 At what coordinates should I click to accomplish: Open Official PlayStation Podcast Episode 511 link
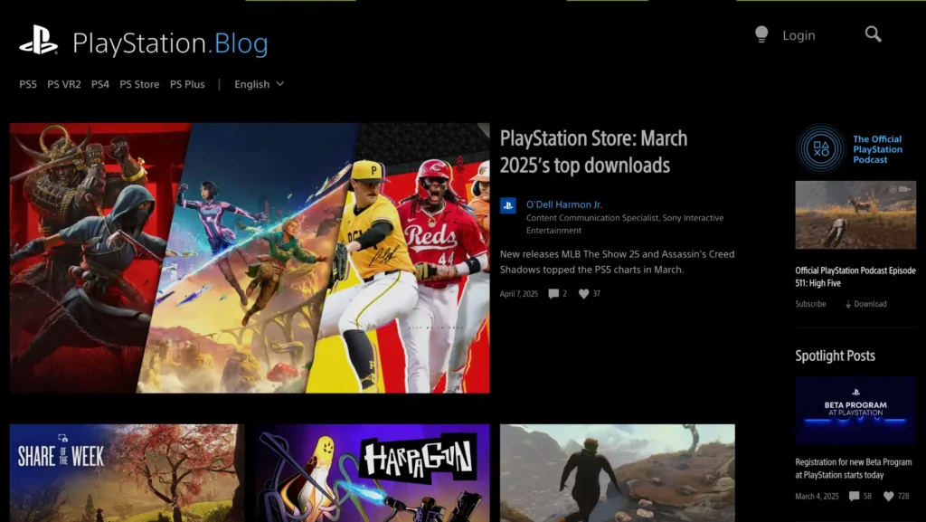point(855,277)
